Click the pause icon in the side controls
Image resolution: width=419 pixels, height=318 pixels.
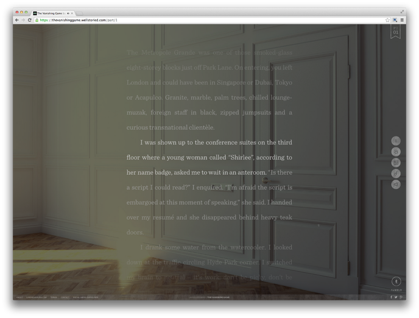pos(395,141)
